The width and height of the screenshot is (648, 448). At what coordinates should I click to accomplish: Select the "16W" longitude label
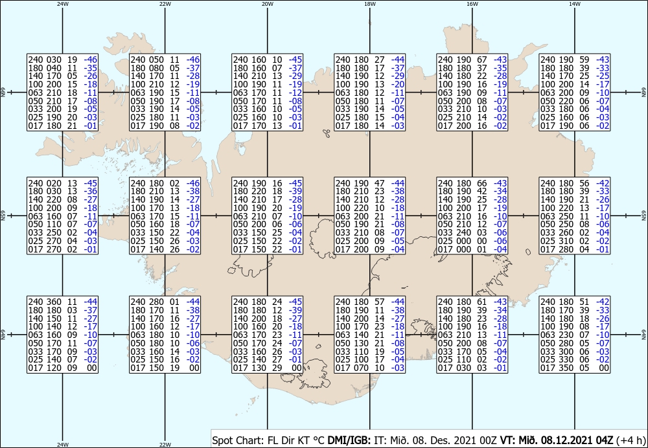pyautogui.click(x=472, y=4)
